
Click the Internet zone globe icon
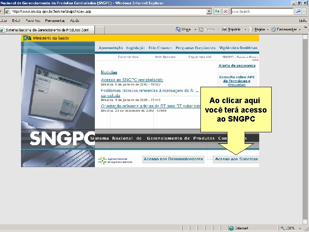[231, 228]
